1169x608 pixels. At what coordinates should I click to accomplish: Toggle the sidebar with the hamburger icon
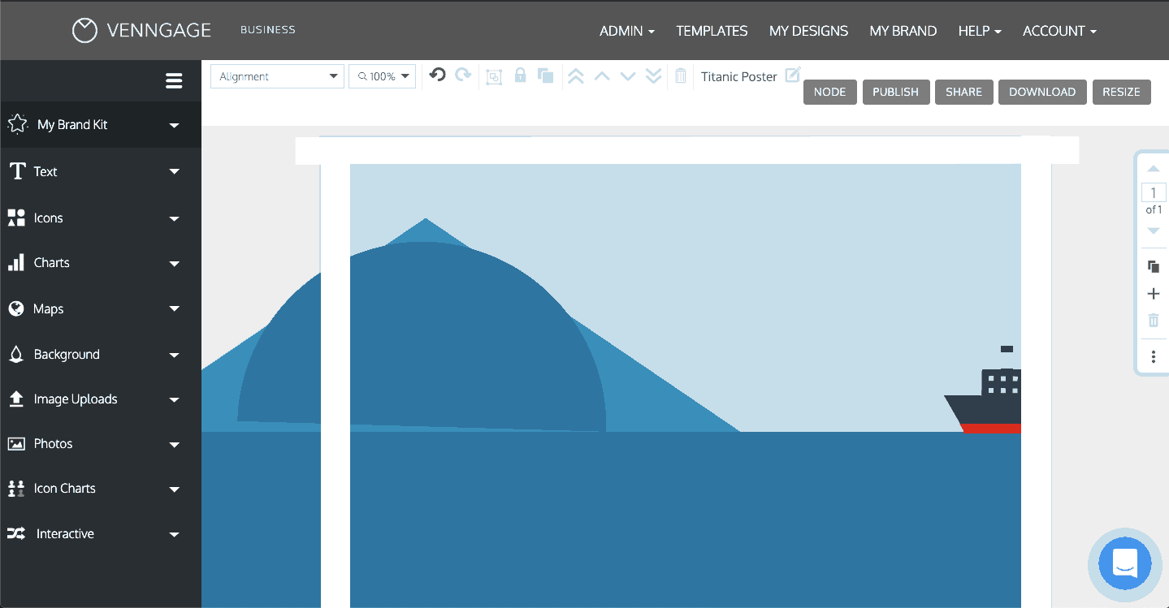pyautogui.click(x=173, y=80)
